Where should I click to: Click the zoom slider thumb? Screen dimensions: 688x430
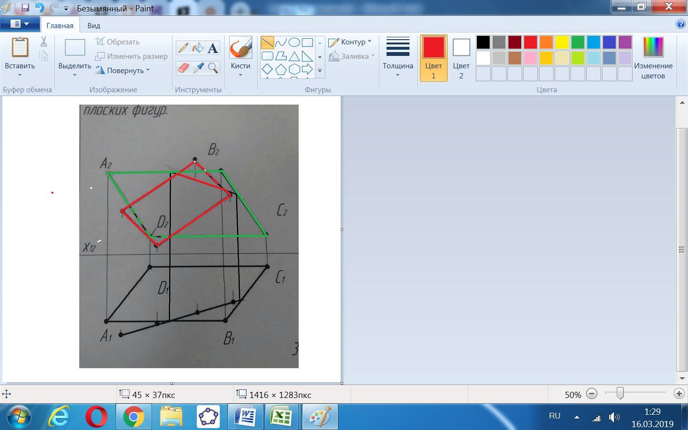pos(620,393)
